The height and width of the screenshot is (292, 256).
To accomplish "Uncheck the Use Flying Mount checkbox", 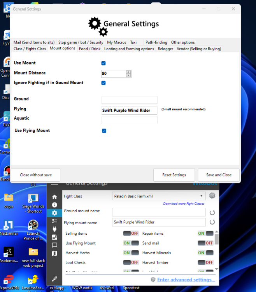I will pyautogui.click(x=104, y=131).
